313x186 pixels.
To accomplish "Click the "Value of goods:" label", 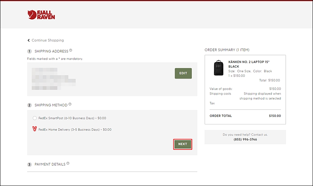I will (221, 89).
